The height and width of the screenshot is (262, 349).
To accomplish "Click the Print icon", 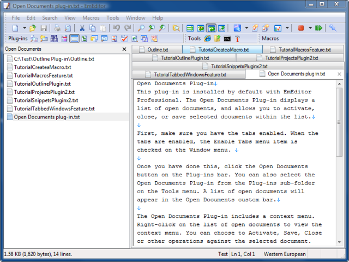I will tap(57, 28).
